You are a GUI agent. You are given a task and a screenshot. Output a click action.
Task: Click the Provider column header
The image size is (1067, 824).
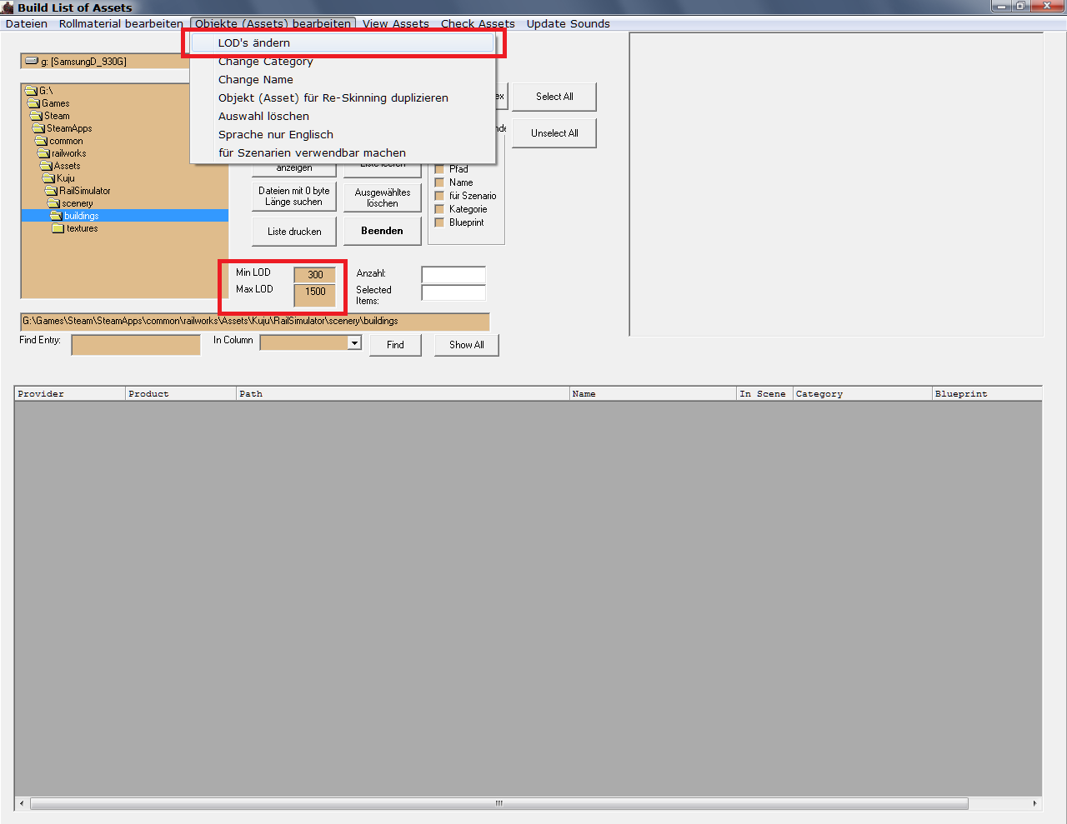70,394
